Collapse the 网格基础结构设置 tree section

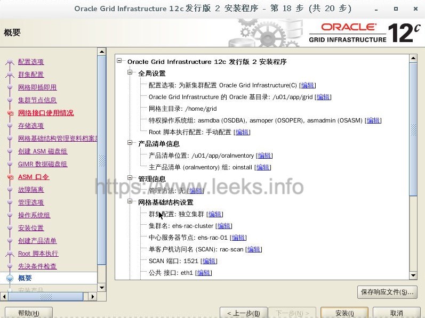130,201
